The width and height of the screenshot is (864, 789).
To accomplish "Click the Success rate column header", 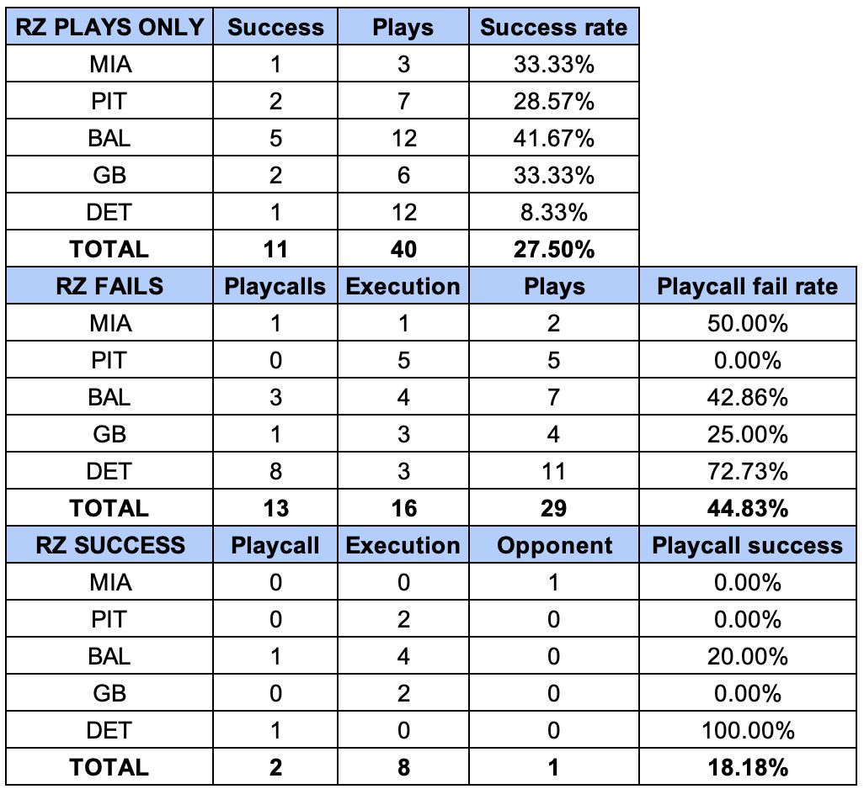I will [554, 26].
